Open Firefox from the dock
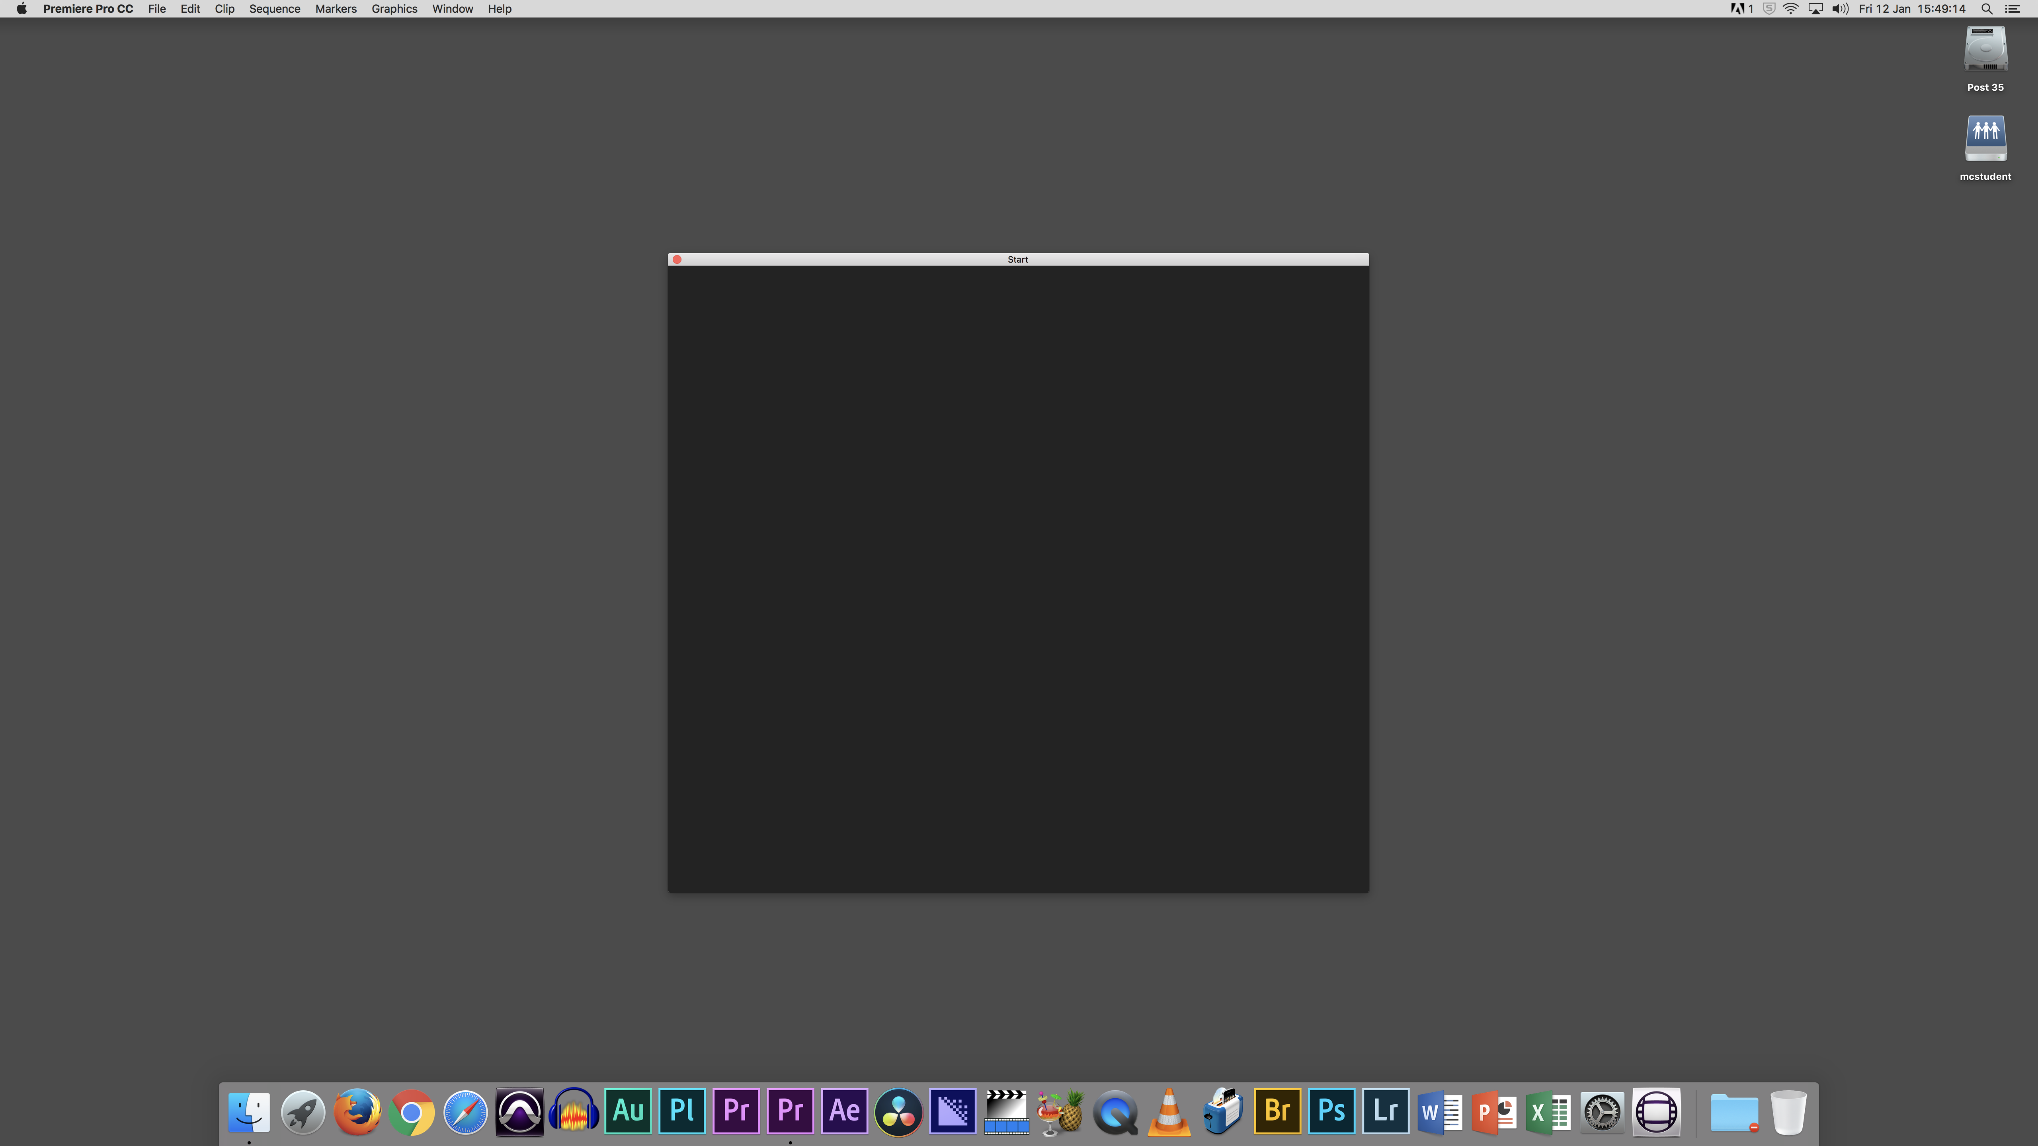Image resolution: width=2038 pixels, height=1146 pixels. click(x=357, y=1111)
